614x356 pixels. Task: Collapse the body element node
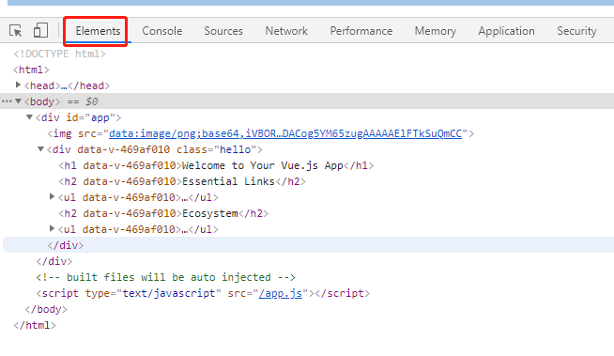point(18,101)
